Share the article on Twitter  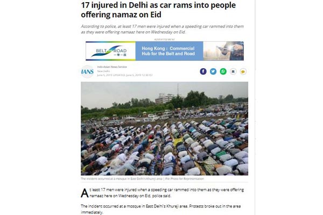point(213,71)
